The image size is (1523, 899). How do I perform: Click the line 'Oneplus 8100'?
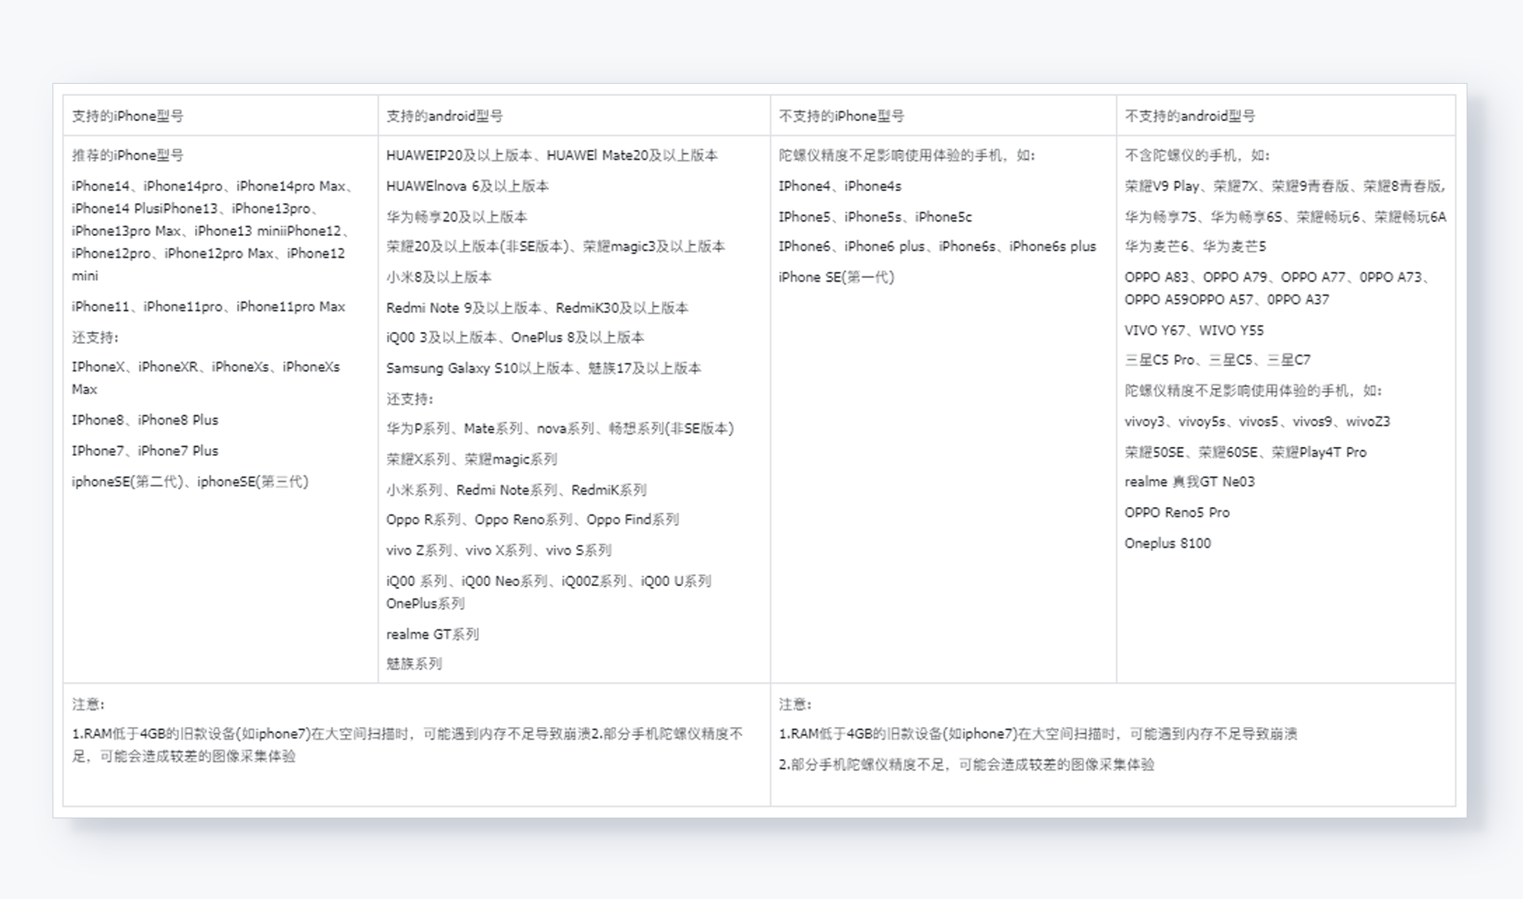point(1167,544)
